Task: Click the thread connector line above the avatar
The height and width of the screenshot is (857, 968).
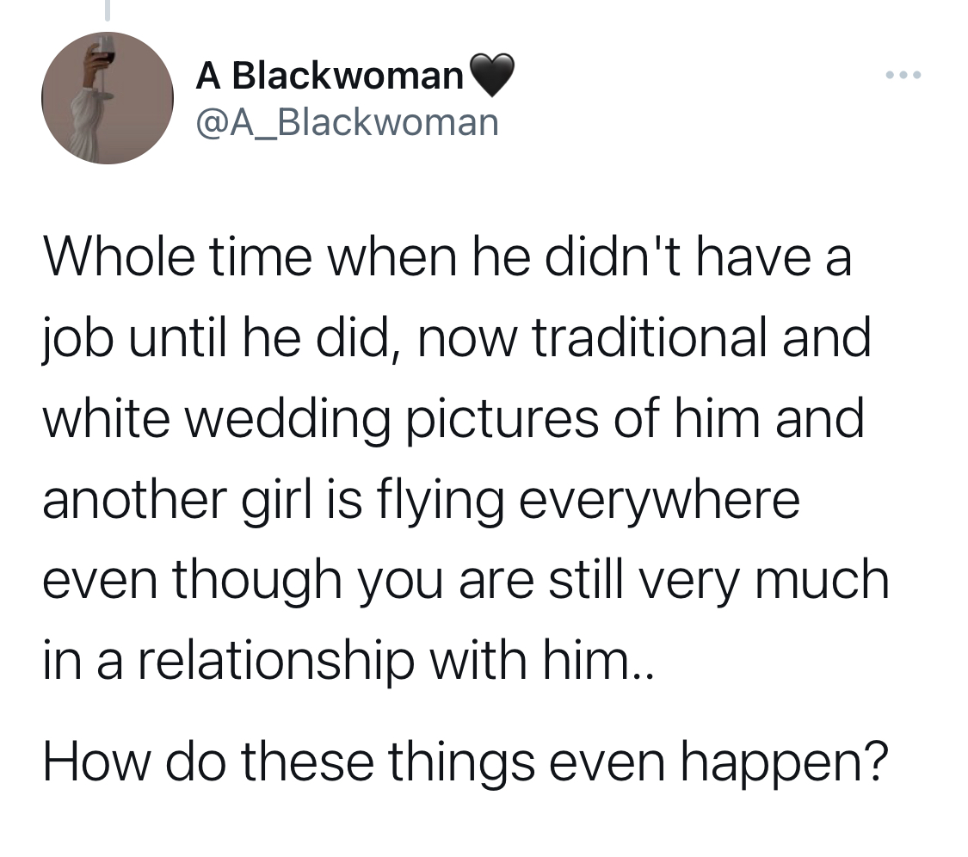Action: [108, 9]
